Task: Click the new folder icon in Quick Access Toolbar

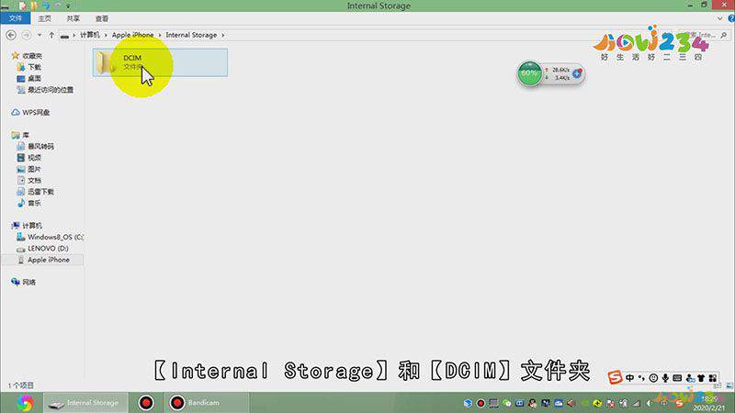Action: [35, 6]
